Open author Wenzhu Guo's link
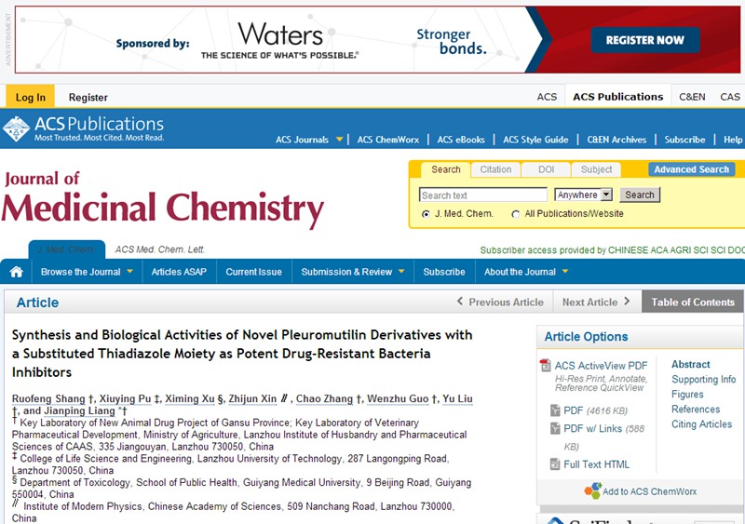The width and height of the screenshot is (745, 524). 398,398
